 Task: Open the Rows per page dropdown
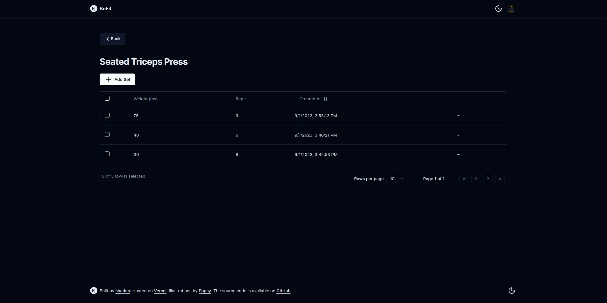(x=397, y=179)
